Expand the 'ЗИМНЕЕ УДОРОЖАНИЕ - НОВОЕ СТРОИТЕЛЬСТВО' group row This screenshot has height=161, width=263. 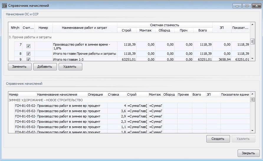tap(45, 100)
